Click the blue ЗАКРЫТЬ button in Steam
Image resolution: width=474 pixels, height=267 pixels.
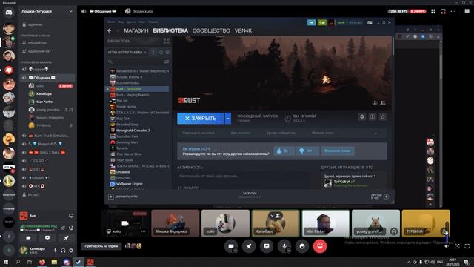(x=201, y=119)
